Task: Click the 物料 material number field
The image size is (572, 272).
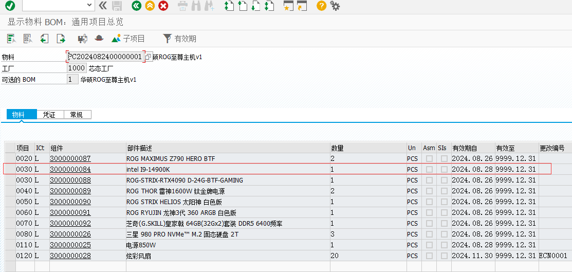Action: (105, 57)
